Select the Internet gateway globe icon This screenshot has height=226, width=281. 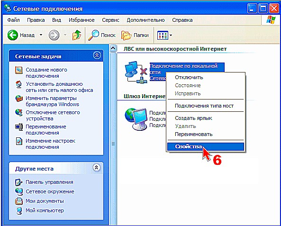[x=136, y=118]
